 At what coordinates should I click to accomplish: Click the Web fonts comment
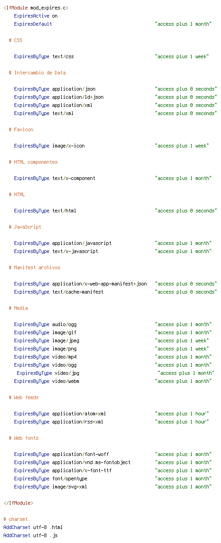pos(23,438)
